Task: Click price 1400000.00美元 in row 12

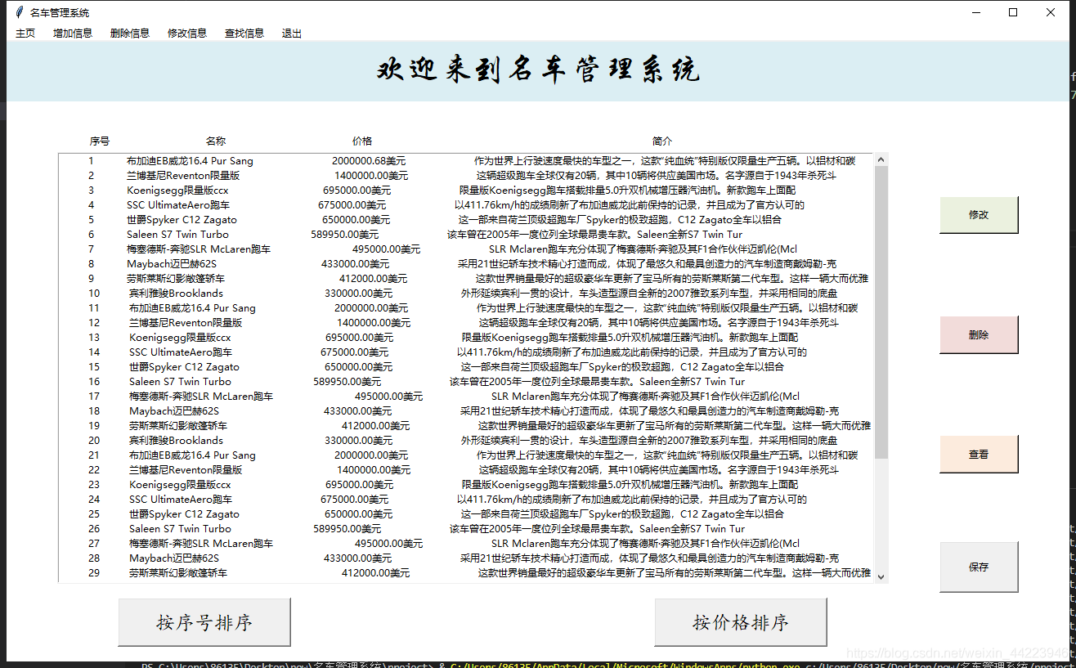Action: point(374,323)
